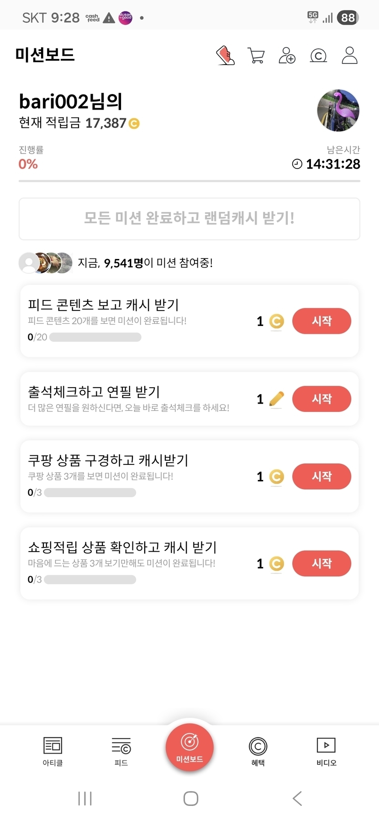Tap the flamingo profile picture
Image resolution: width=379 pixels, height=821 pixels.
(338, 111)
